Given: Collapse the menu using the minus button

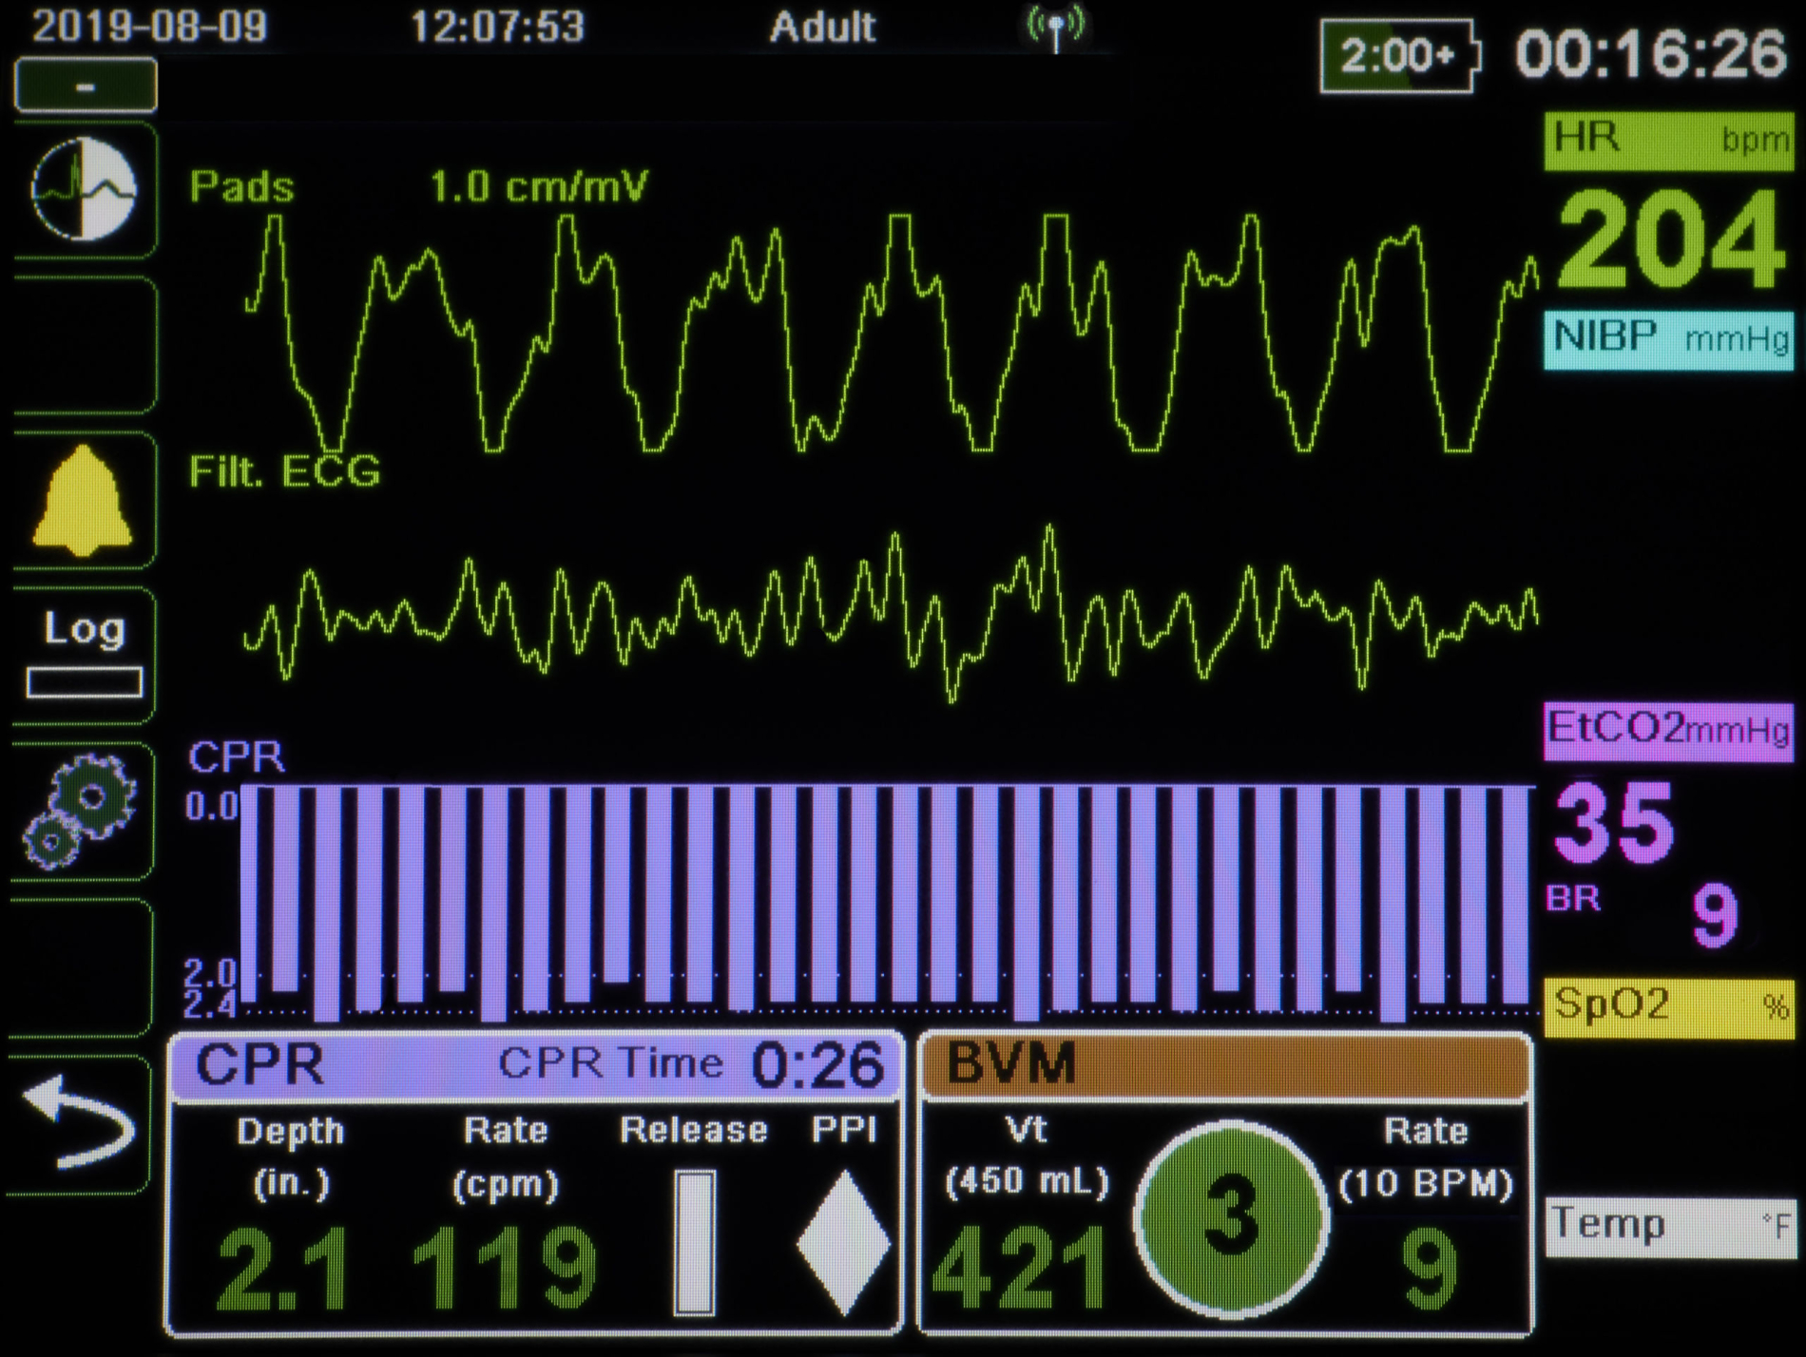Looking at the screenshot, I should click(x=86, y=86).
